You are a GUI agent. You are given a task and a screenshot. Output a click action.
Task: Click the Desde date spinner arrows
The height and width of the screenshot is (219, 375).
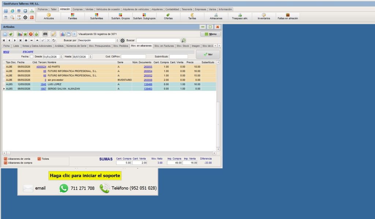[x=61, y=57]
